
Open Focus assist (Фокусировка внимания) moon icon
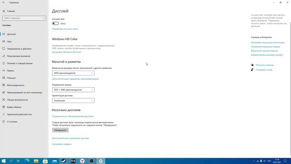pos(4,56)
